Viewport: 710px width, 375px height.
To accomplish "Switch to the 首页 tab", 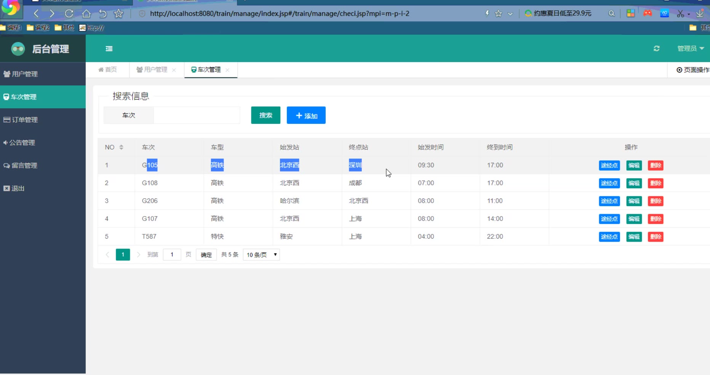I will [108, 70].
